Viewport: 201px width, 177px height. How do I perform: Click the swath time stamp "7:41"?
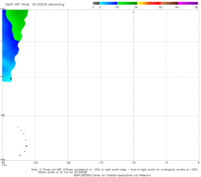[x=4, y=165]
